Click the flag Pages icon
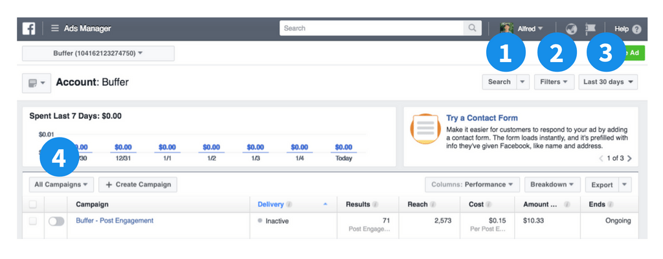This screenshot has width=663, height=259. pos(590,29)
